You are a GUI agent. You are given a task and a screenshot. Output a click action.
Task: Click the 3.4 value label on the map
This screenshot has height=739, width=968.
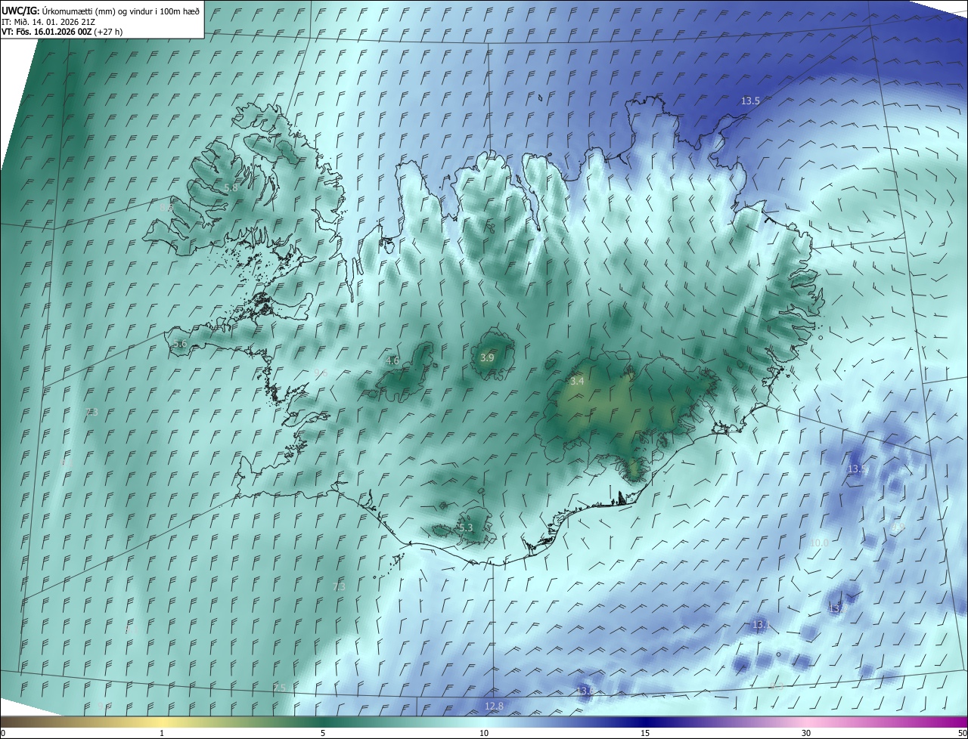click(x=577, y=382)
